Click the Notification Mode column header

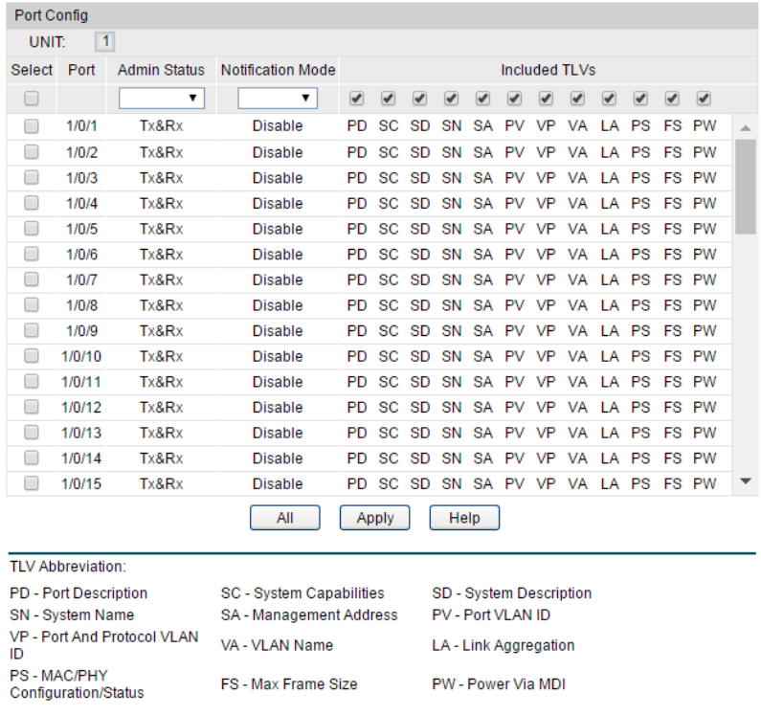pyautogui.click(x=279, y=70)
